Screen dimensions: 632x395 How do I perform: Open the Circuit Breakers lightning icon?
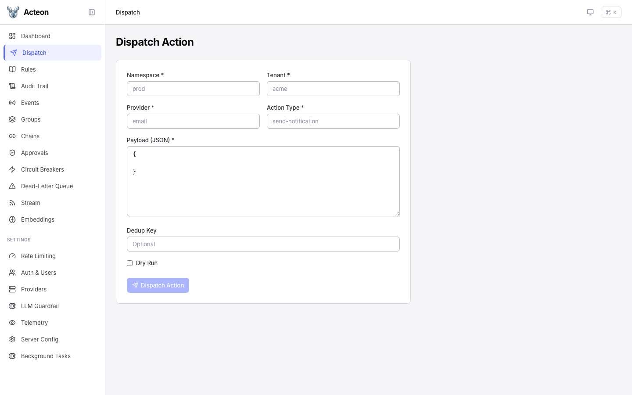pos(12,169)
